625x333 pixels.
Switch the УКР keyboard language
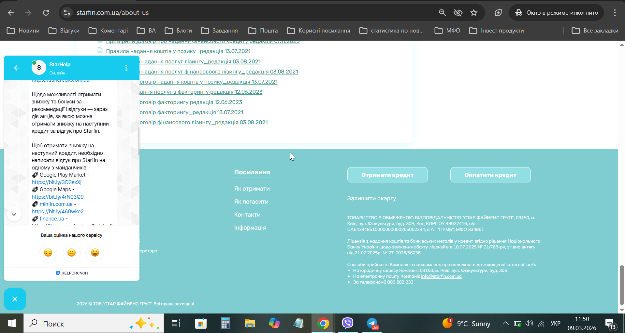click(555, 323)
